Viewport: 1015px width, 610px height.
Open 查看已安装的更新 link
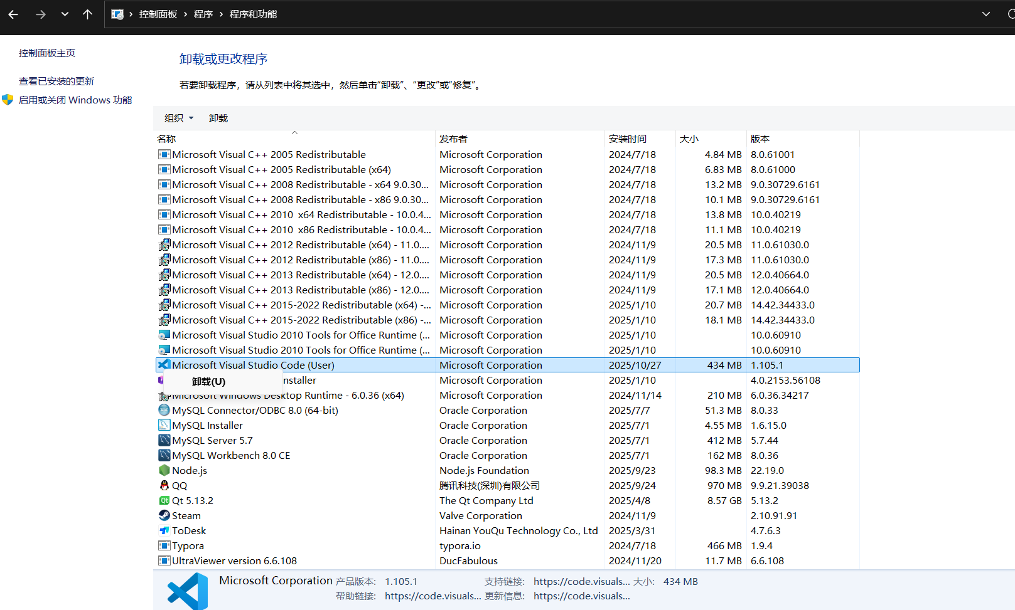(56, 81)
